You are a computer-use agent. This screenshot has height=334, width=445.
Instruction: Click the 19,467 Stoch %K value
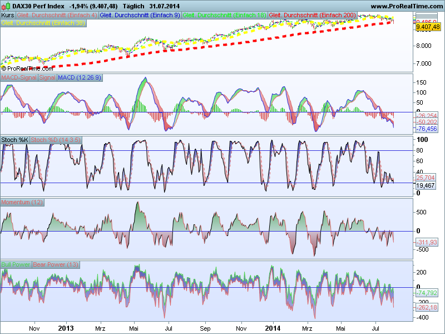click(426, 185)
